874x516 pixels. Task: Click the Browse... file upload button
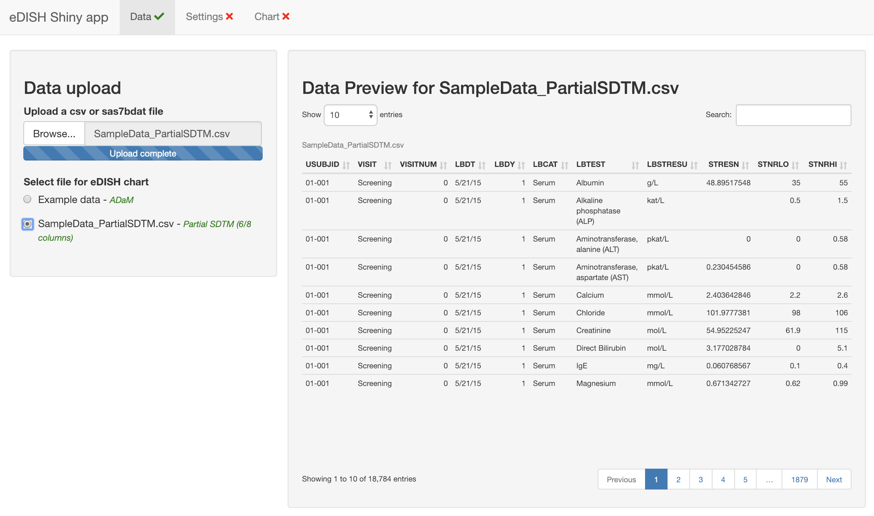coord(54,134)
